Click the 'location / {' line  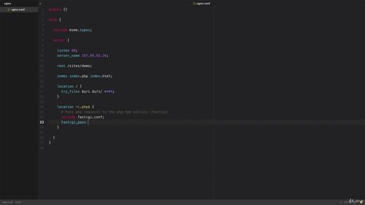click(x=70, y=86)
